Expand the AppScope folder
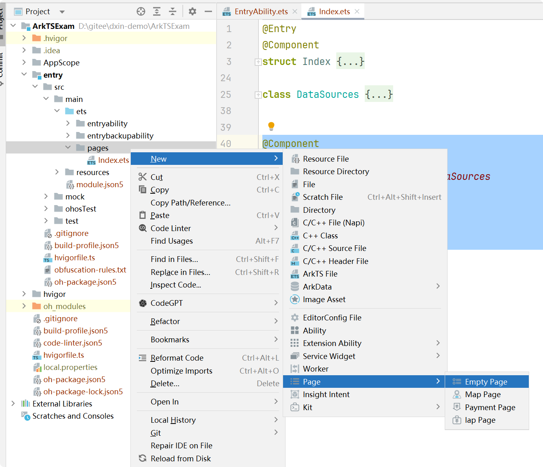Viewport: 543px width, 467px height. 24,62
